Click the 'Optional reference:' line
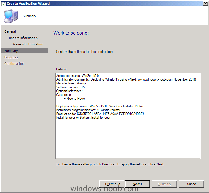Viewport: 209px width, 193px height. point(69,91)
